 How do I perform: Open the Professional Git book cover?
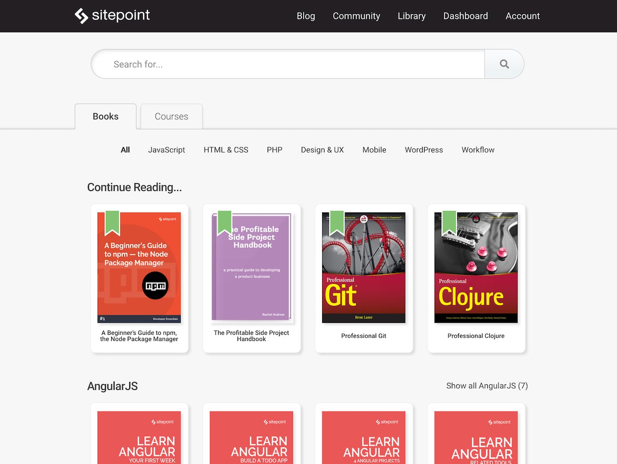pyautogui.click(x=364, y=268)
